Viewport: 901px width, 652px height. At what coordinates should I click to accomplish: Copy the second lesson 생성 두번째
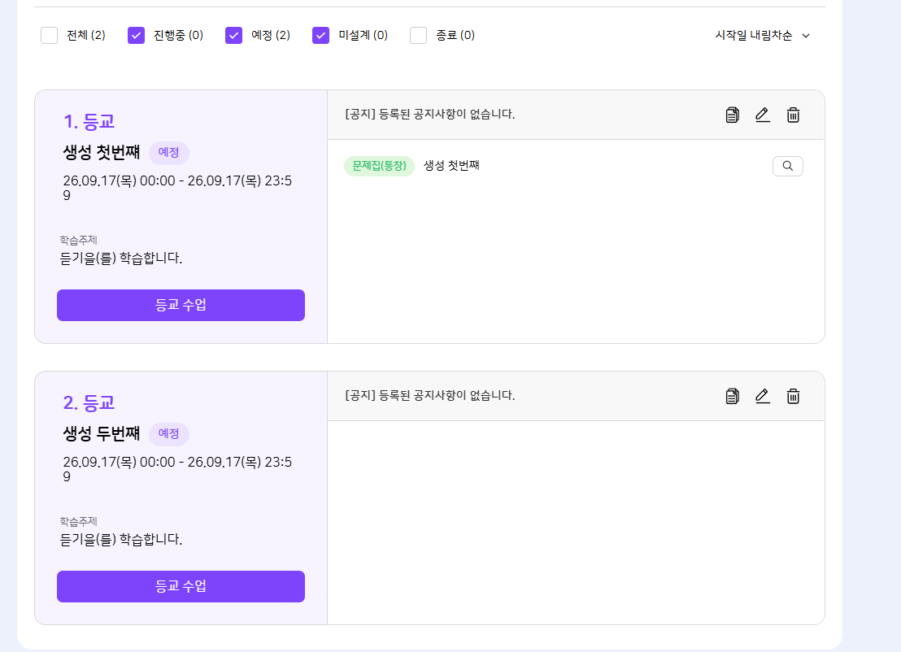732,397
